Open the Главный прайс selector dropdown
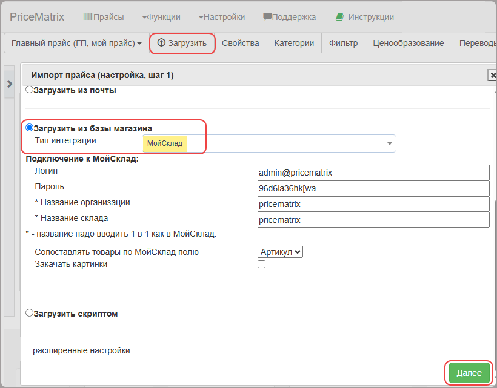Image resolution: width=497 pixels, height=388 pixels. [x=76, y=43]
